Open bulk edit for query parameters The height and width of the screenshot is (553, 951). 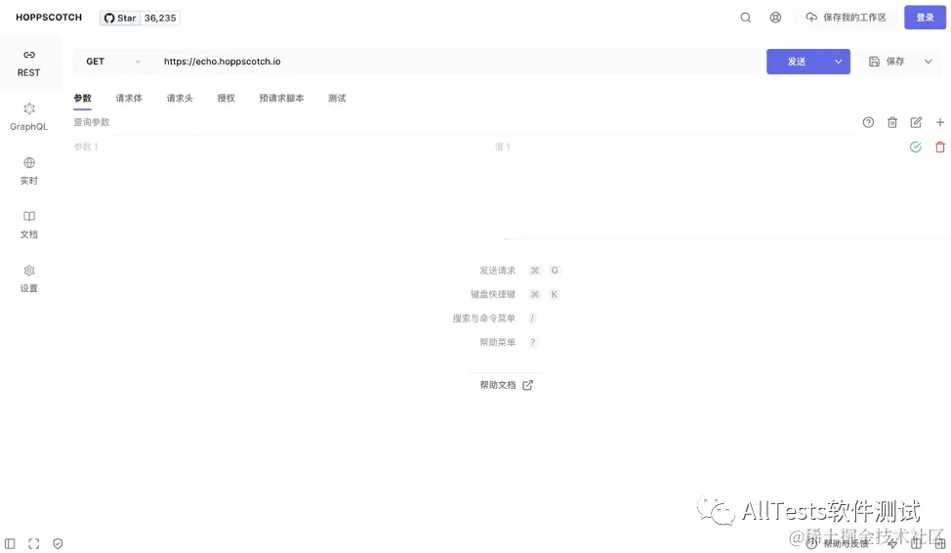[x=916, y=123]
